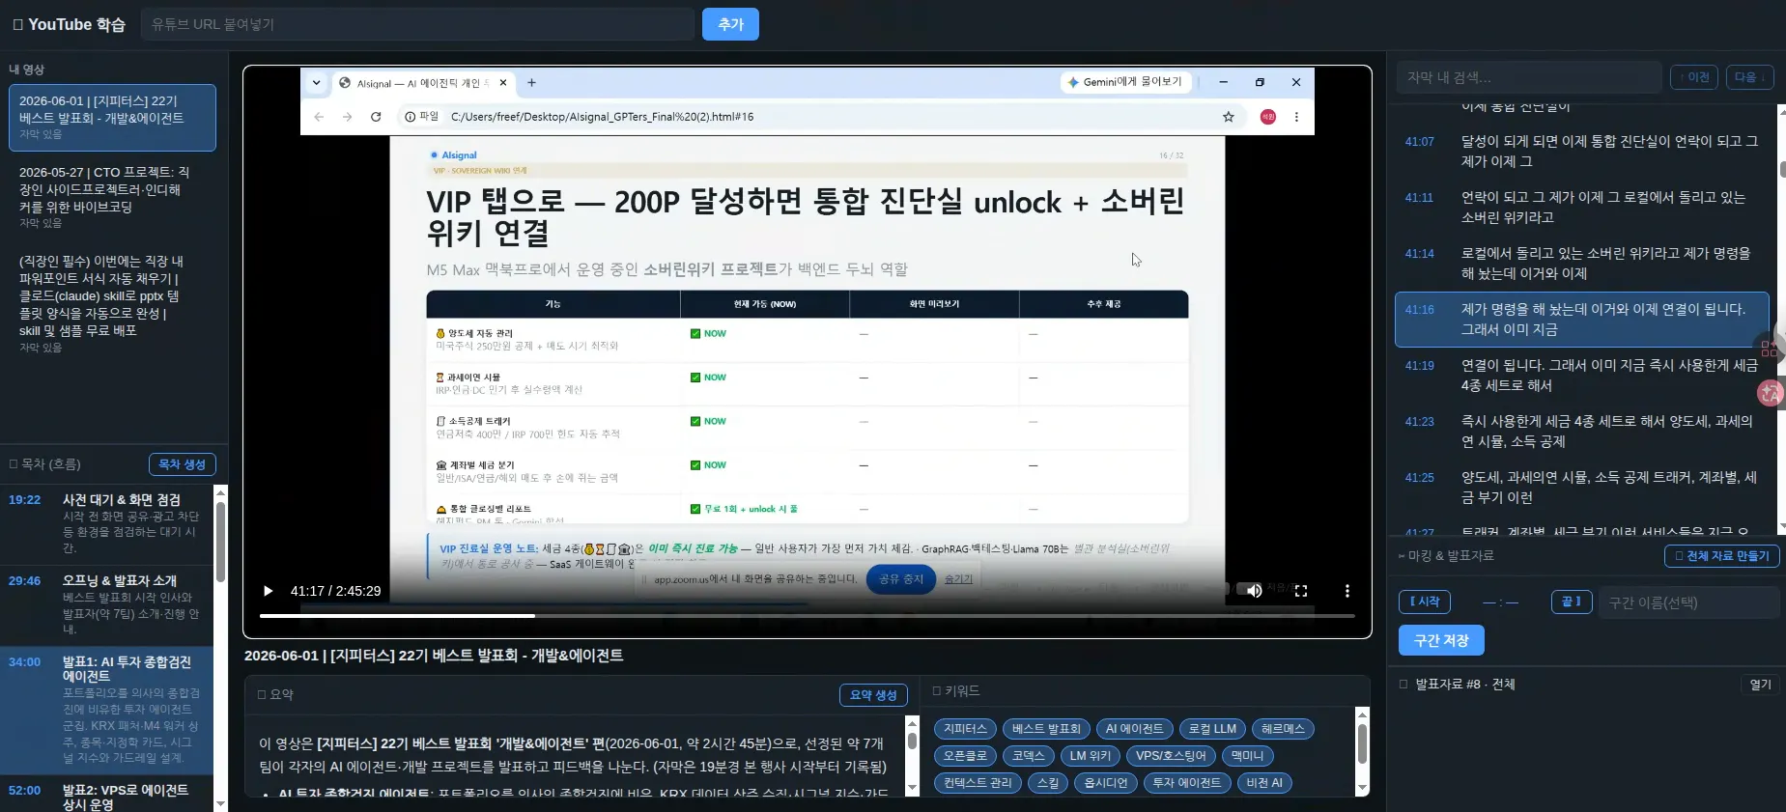Click the red grid floating side icon
The height and width of the screenshot is (812, 1786).
(1770, 349)
